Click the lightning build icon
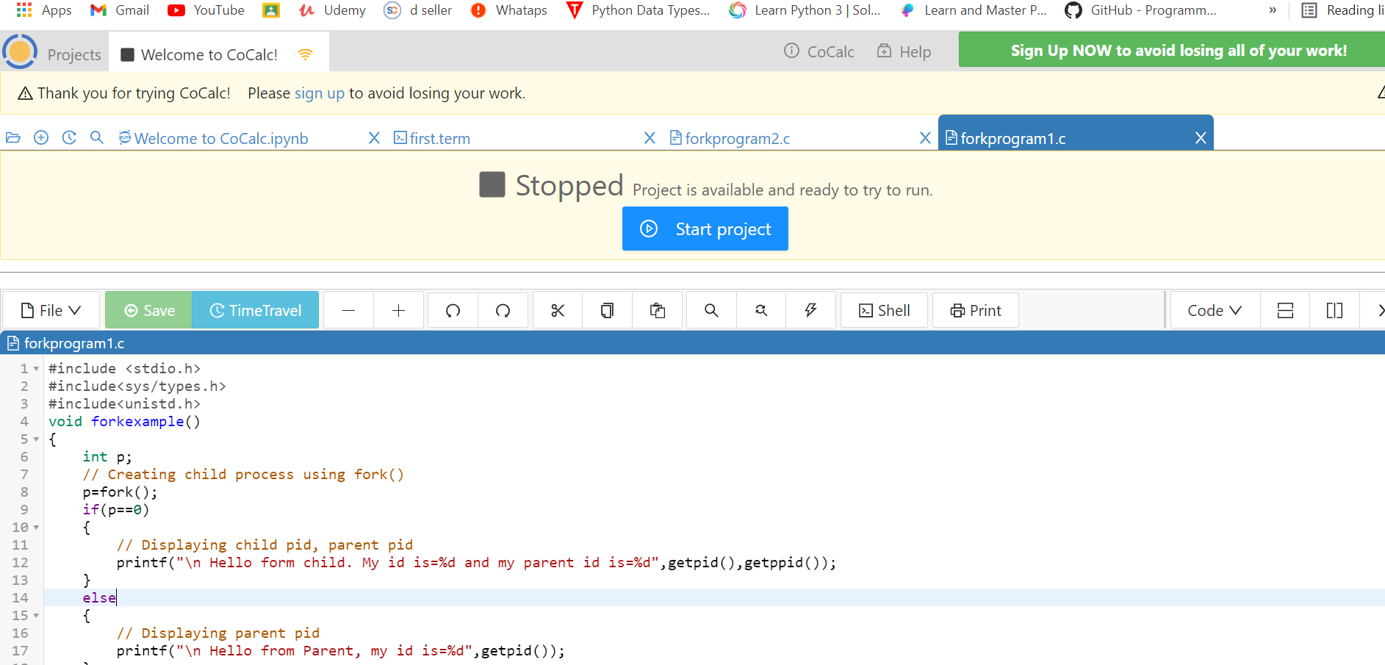The height and width of the screenshot is (665, 1385). pos(810,310)
